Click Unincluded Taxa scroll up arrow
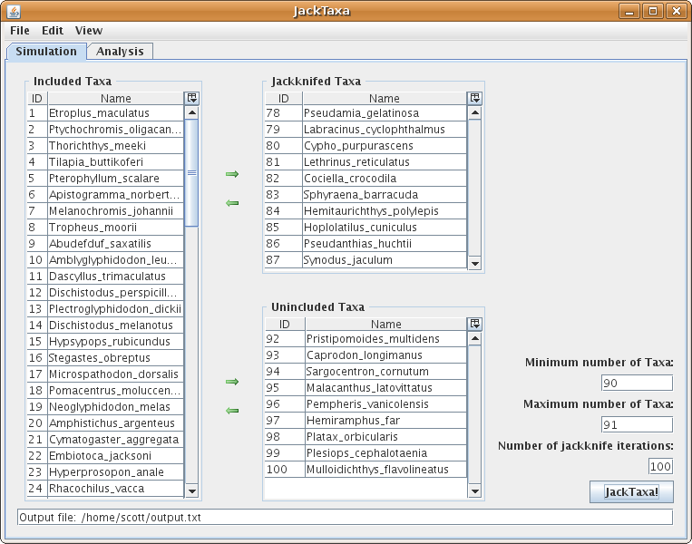 [x=475, y=338]
